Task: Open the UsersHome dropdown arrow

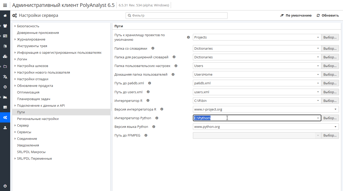Action: [x=318, y=75]
